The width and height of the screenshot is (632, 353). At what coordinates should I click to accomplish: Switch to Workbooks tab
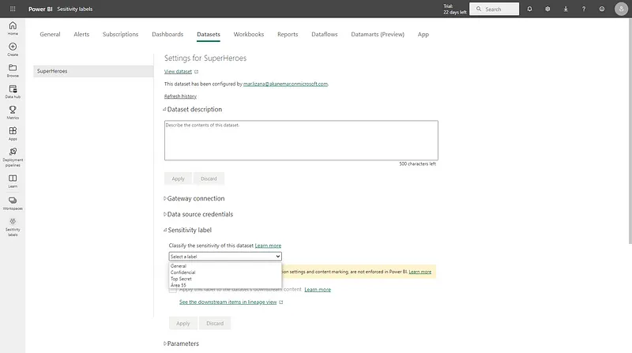pos(249,34)
